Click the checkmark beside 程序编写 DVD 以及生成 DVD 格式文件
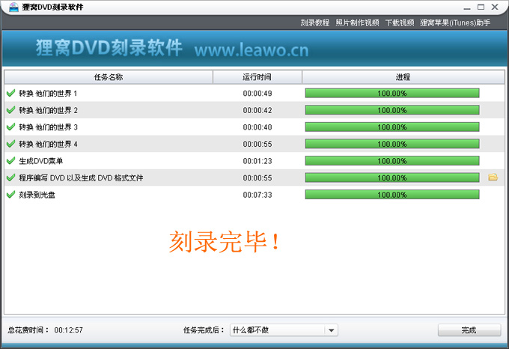This screenshot has width=509, height=349. coord(11,177)
